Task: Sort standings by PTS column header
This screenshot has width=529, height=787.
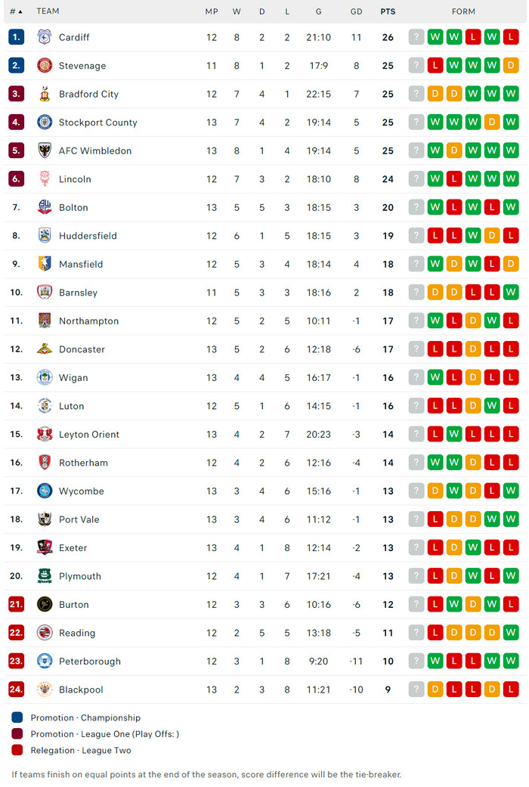Action: point(388,11)
